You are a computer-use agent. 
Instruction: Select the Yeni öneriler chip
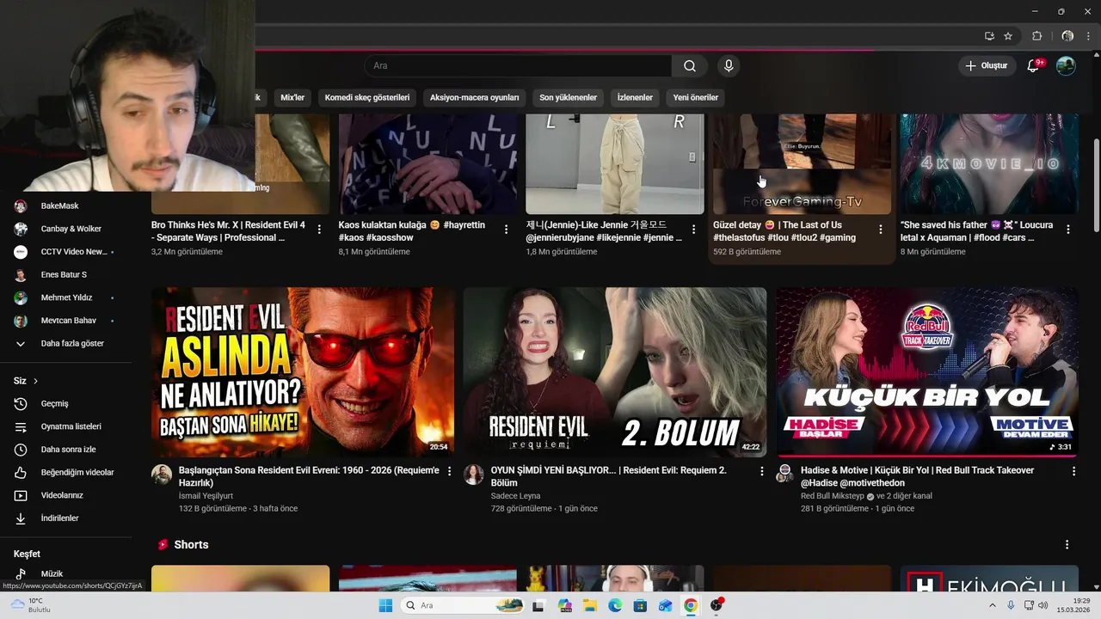pyautogui.click(x=695, y=97)
